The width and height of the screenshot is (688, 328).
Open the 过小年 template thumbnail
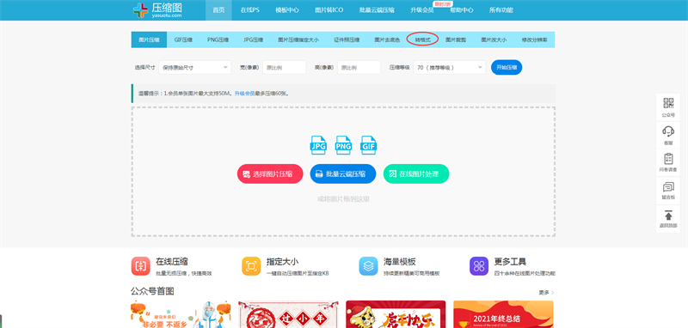coord(288,314)
